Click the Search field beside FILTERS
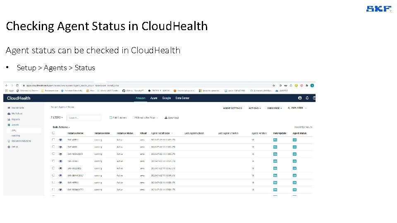Screen dimensions: 397x223 [84, 118]
